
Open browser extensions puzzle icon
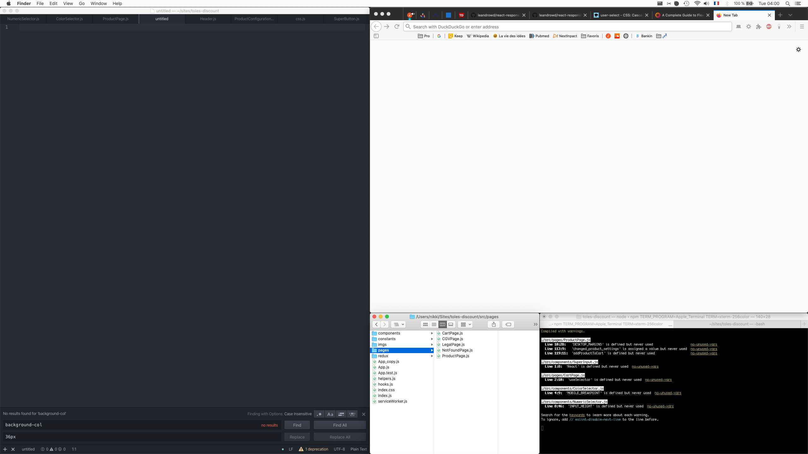click(758, 27)
